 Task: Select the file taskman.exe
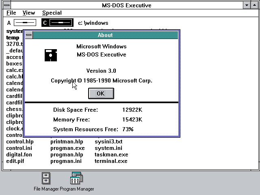[x=111, y=154]
